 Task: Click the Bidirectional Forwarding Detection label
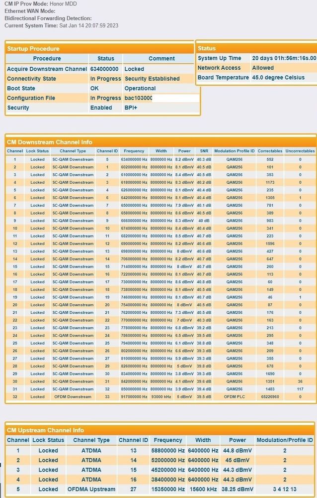[x=48, y=18]
